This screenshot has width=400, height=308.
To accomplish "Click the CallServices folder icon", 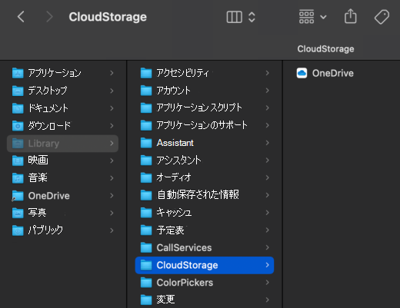I will 146,247.
